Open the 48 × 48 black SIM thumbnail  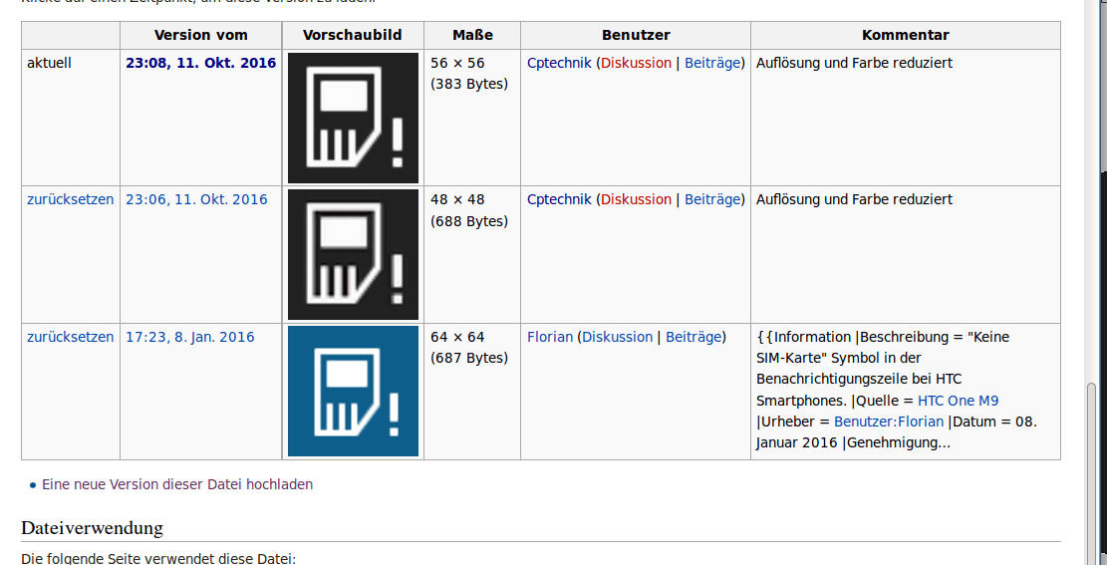[x=353, y=254]
